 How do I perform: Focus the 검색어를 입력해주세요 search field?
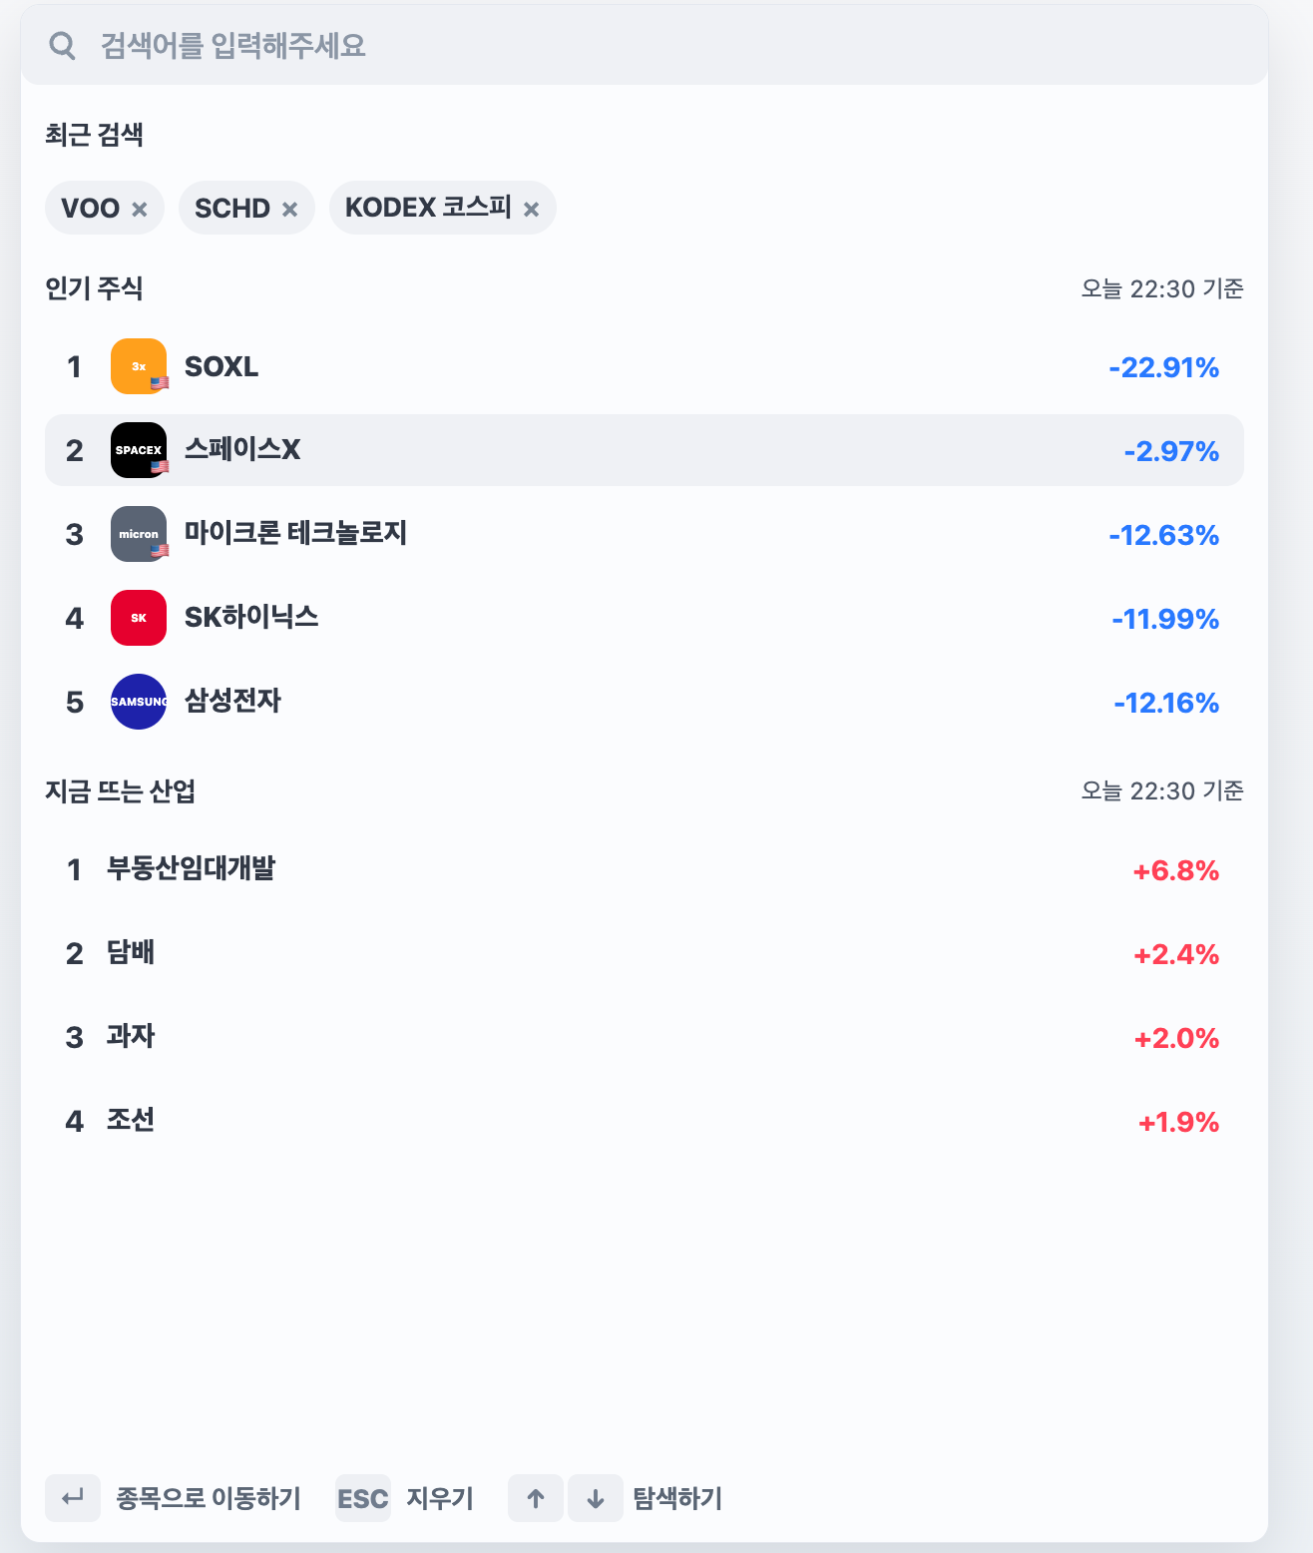coord(645,46)
